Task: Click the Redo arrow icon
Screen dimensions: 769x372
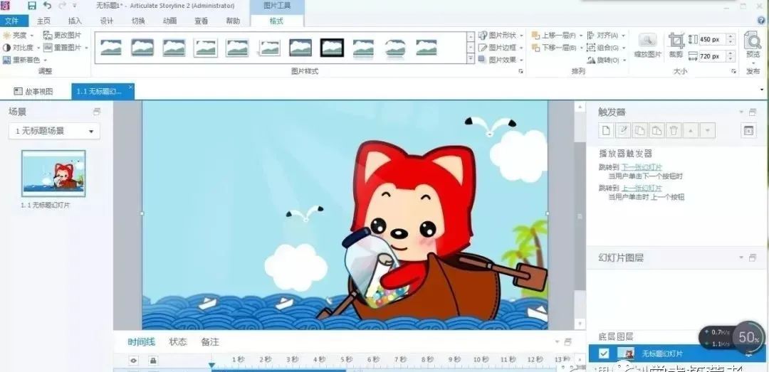Action: coord(62,6)
